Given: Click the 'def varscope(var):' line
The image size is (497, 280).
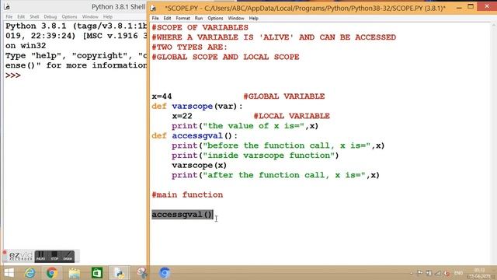Looking at the screenshot, I should coord(197,106).
